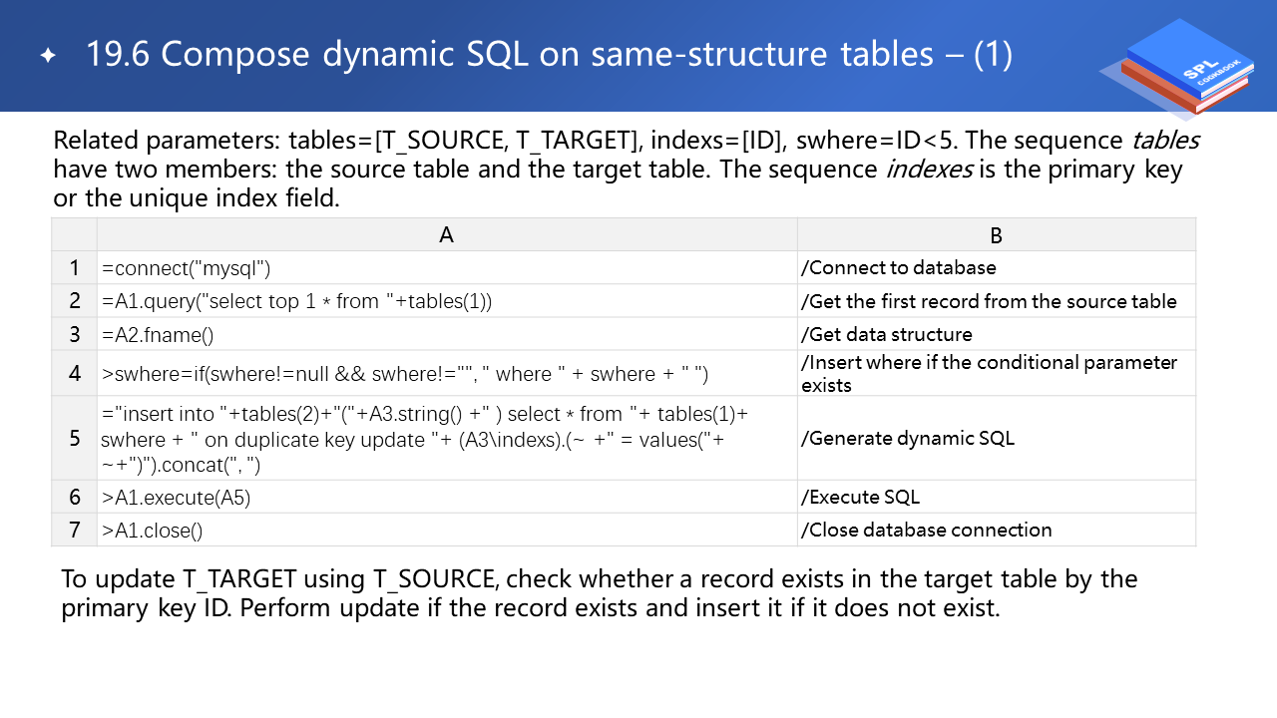Click the A1.query select top 1 cell

[x=296, y=301]
